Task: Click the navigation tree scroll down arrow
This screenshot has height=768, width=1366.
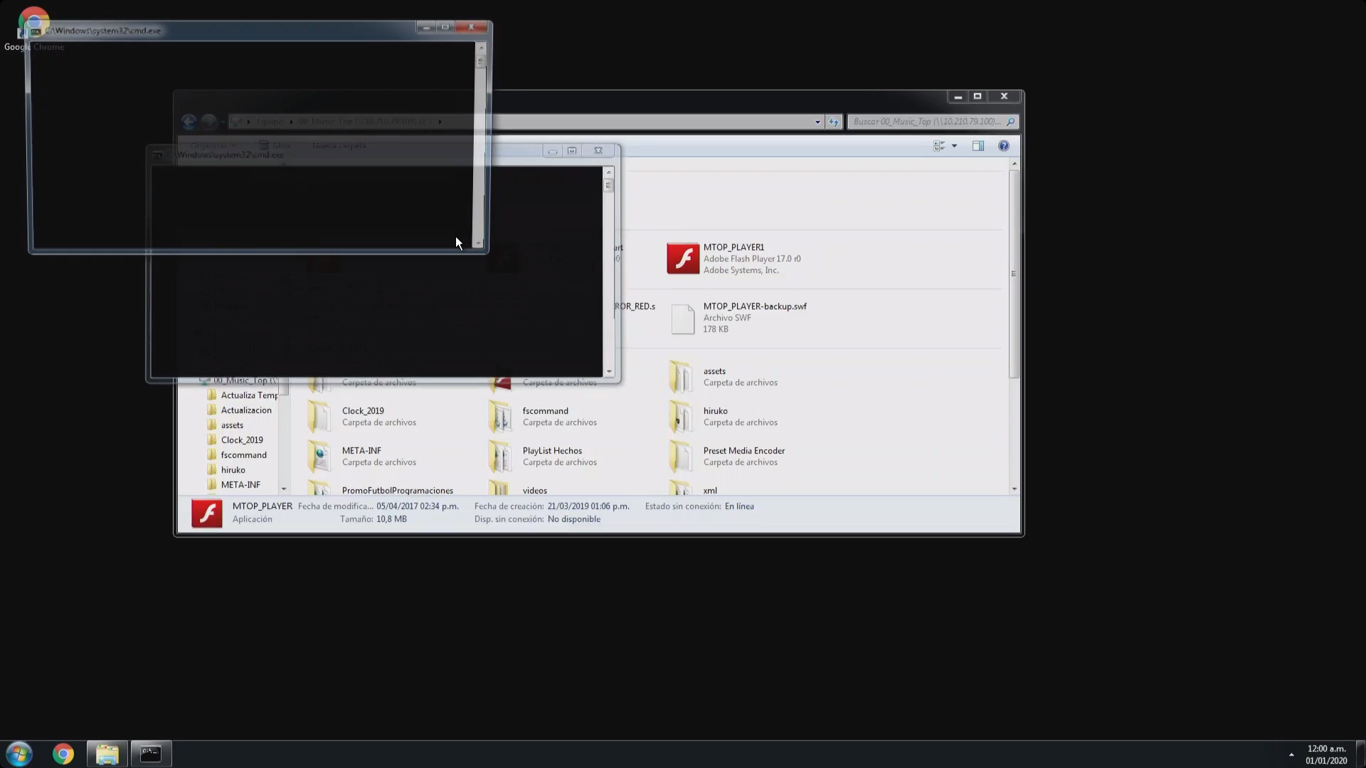Action: pos(284,489)
